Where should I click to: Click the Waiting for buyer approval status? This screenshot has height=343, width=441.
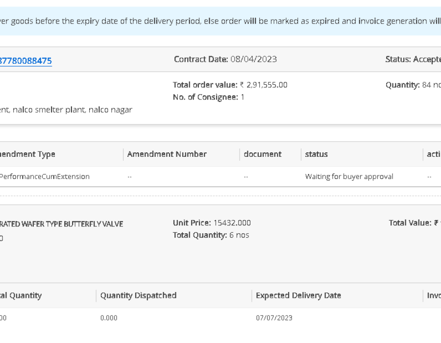pos(349,176)
